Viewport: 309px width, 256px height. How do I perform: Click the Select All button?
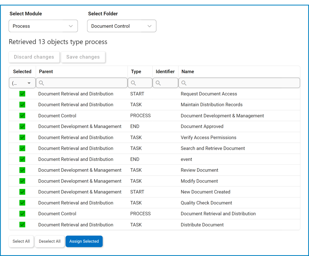tap(21, 241)
